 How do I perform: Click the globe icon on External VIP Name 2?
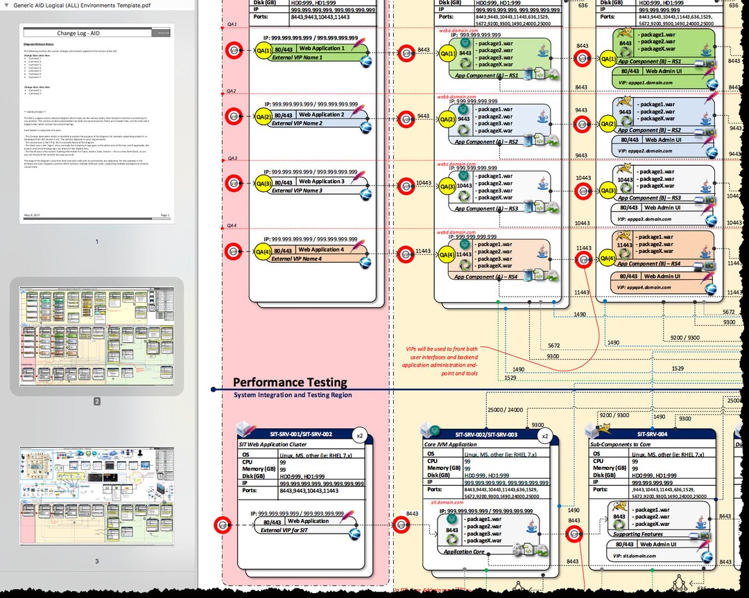[x=365, y=127]
